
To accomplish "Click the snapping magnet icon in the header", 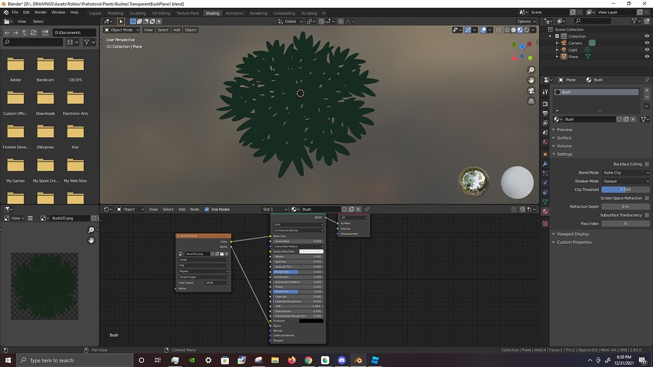I will (x=321, y=21).
